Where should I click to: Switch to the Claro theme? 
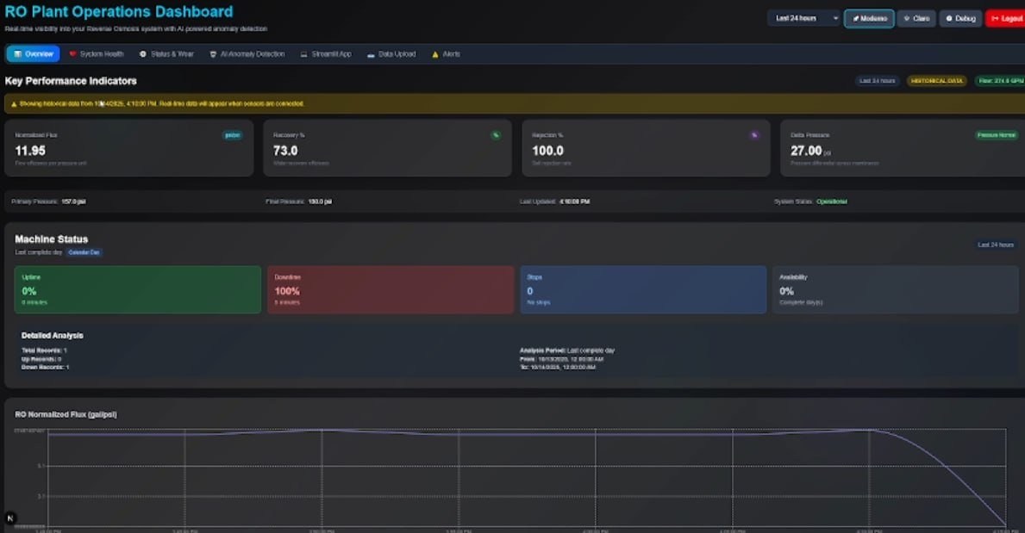click(x=916, y=18)
